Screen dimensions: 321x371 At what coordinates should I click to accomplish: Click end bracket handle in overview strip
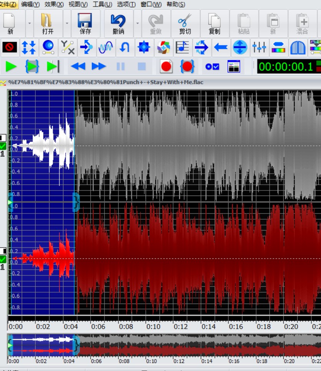tap(76, 346)
